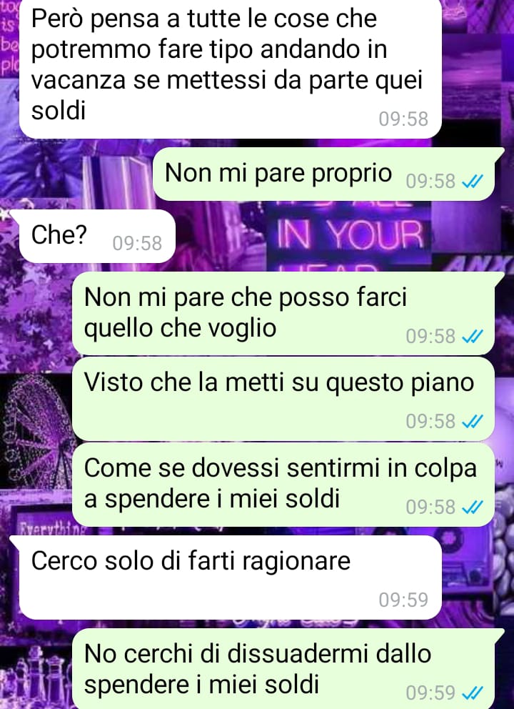Tap the chess pieces image in the wallpaper
The width and height of the screenshot is (514, 709).
coord(36,678)
